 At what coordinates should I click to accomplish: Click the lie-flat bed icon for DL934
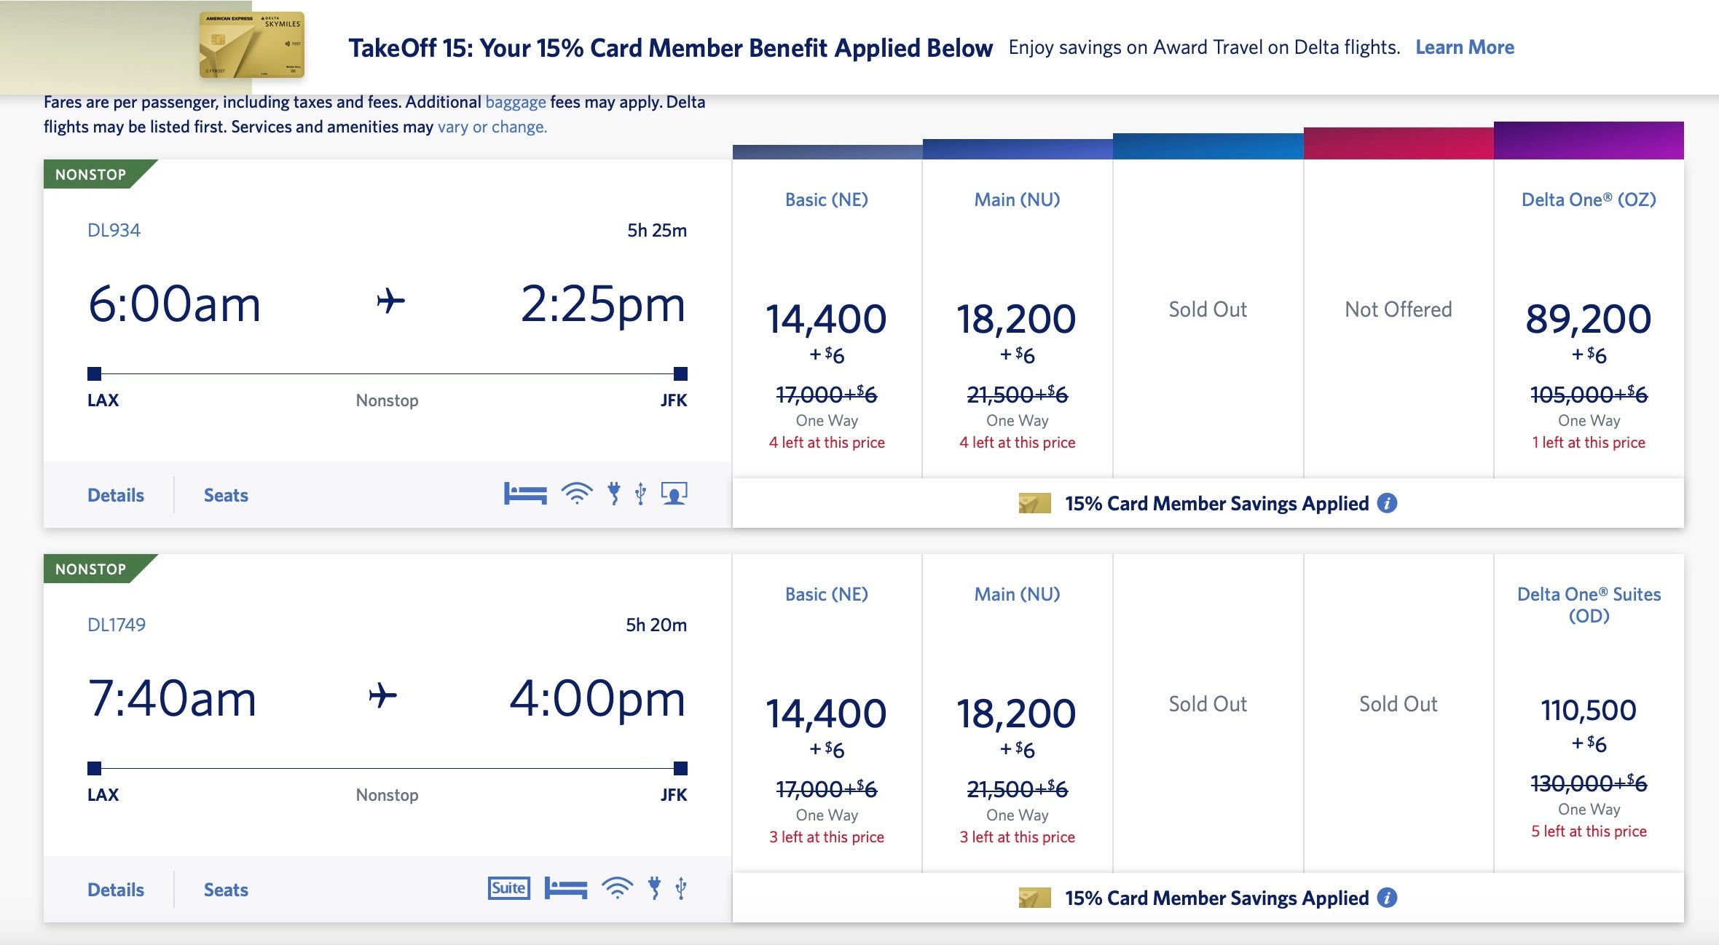[x=525, y=494]
